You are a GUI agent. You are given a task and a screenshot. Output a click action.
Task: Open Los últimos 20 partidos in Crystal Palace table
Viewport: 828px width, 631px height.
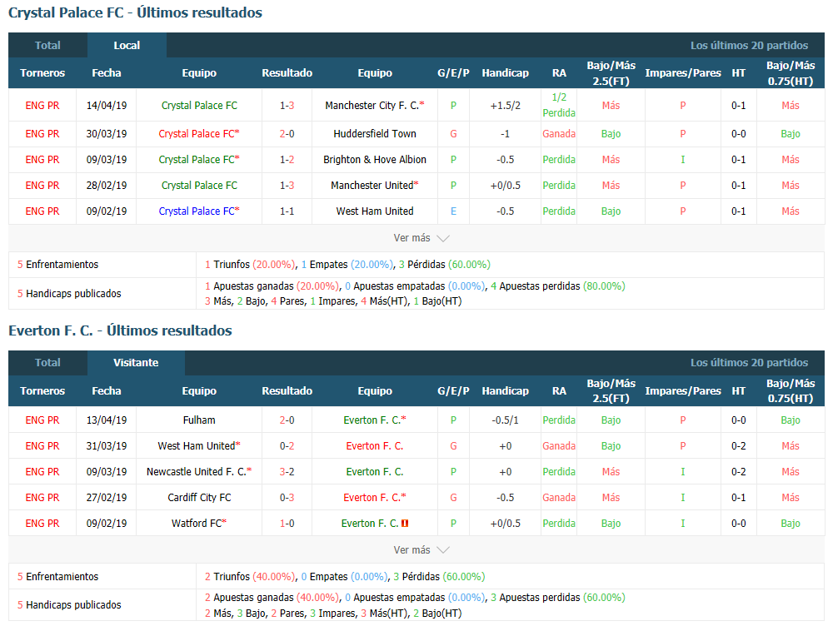749,46
